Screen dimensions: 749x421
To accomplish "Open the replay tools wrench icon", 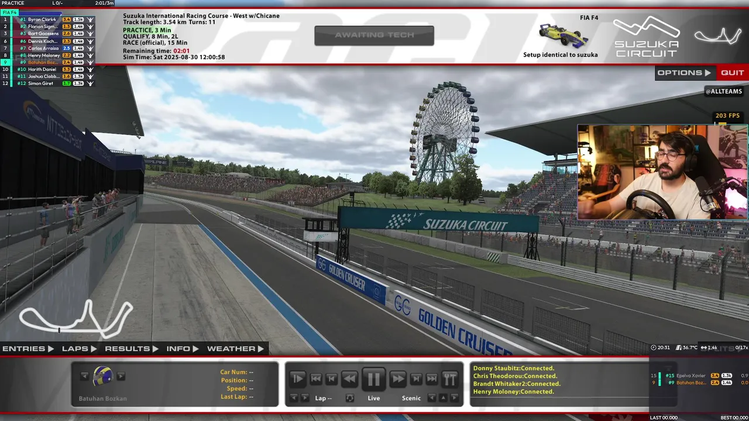I will (x=449, y=379).
